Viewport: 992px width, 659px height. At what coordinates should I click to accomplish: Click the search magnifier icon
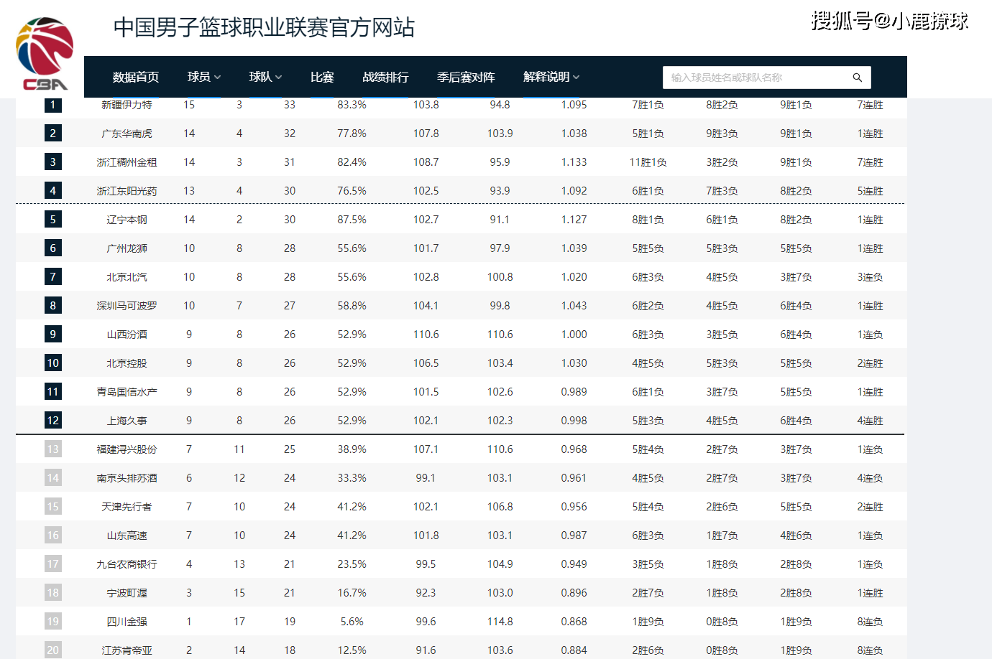[857, 78]
